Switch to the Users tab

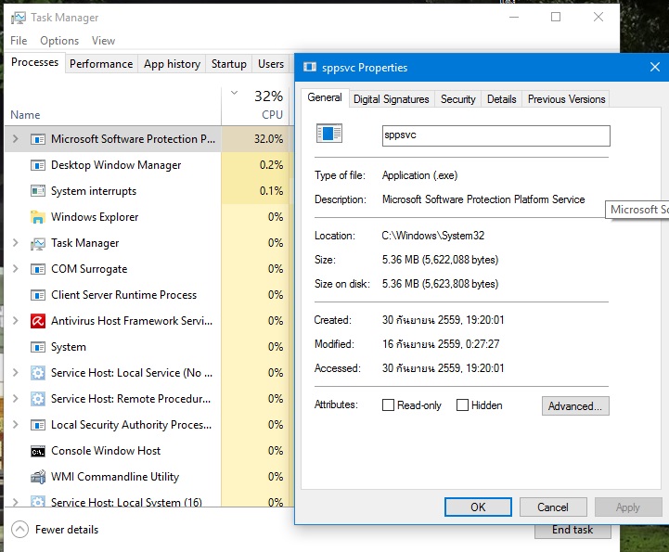coord(271,64)
